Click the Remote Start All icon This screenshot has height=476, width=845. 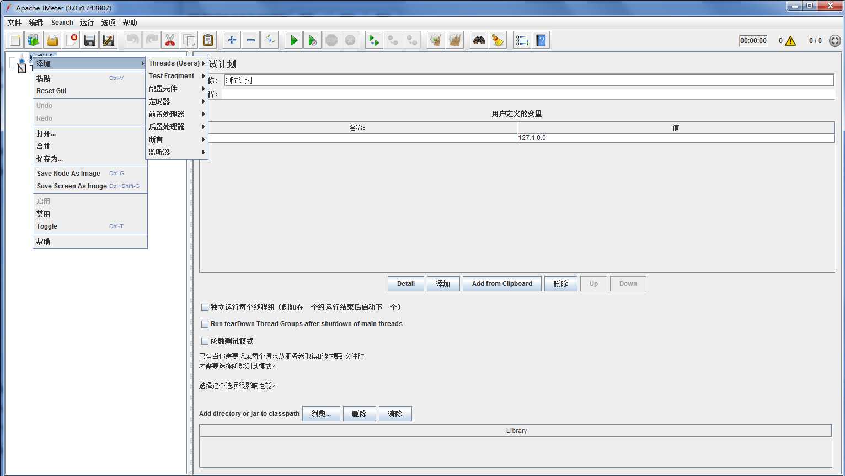(x=374, y=40)
